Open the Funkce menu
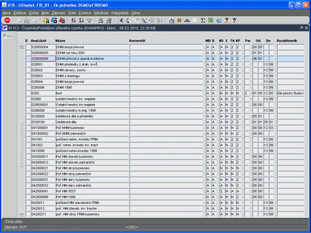 (x=85, y=13)
